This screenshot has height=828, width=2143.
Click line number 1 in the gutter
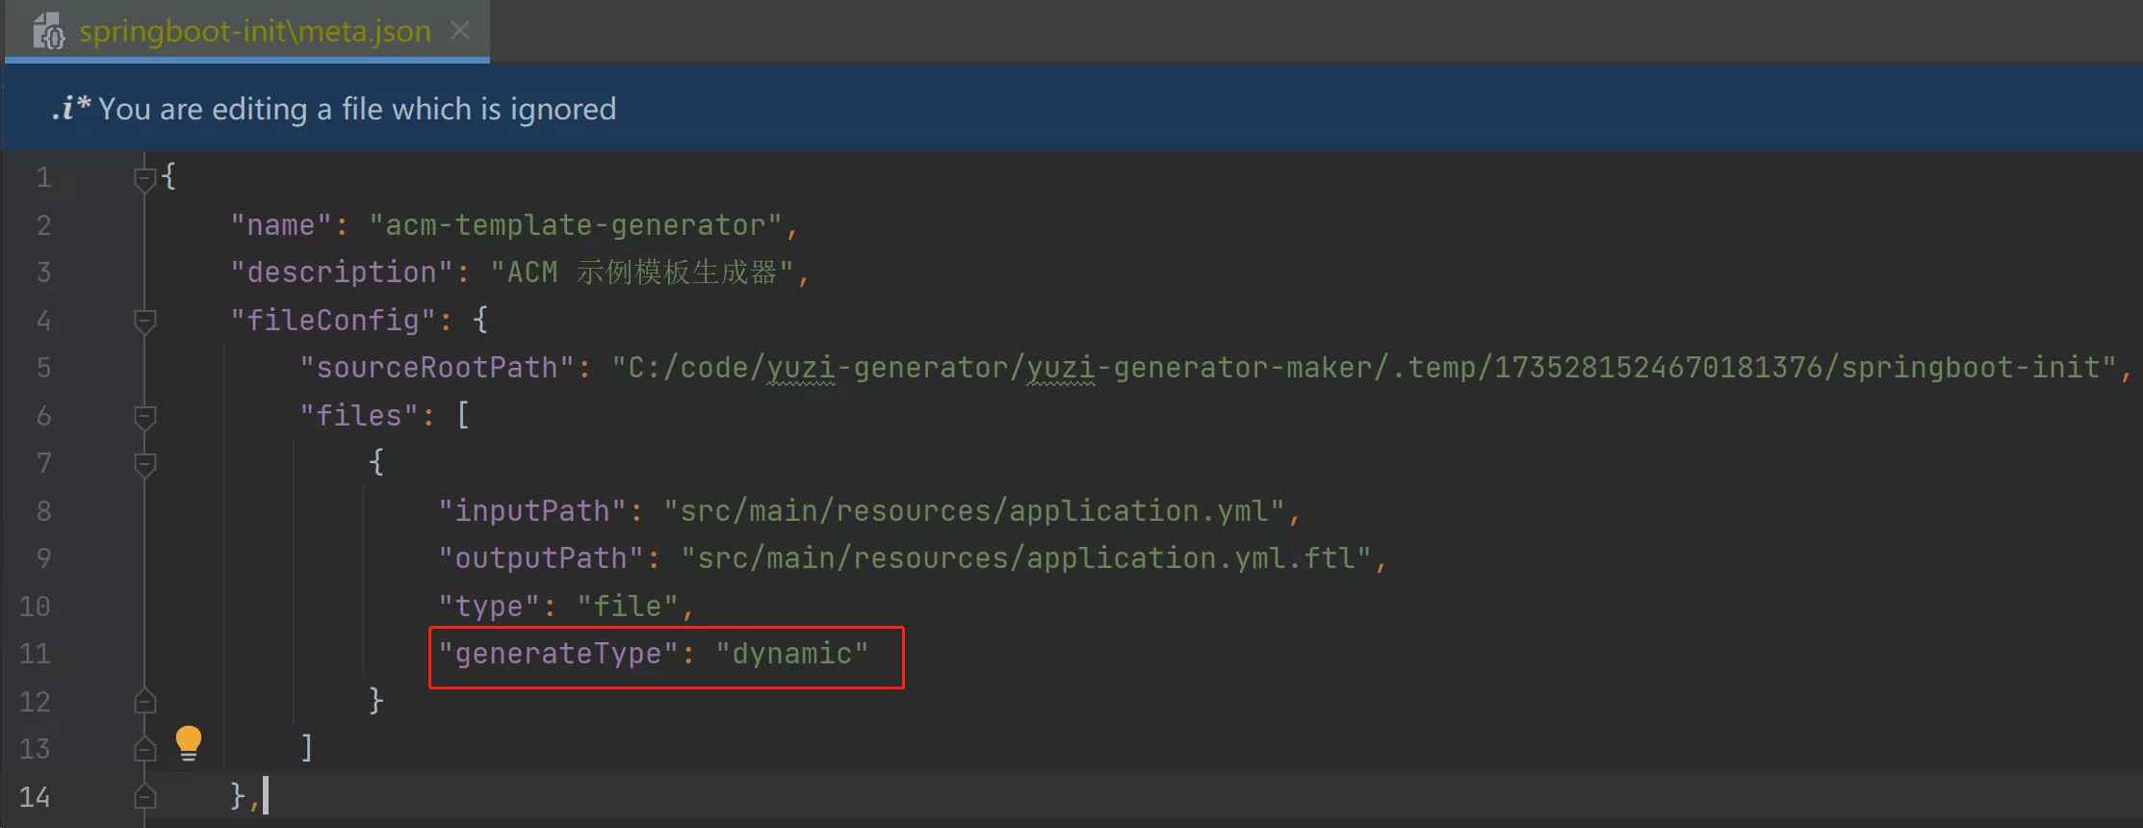click(x=43, y=177)
